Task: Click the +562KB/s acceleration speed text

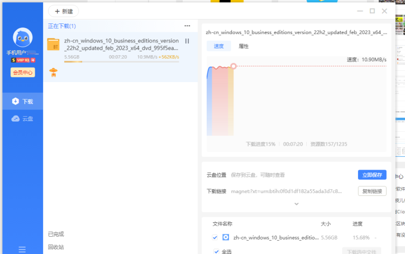Action: point(169,57)
